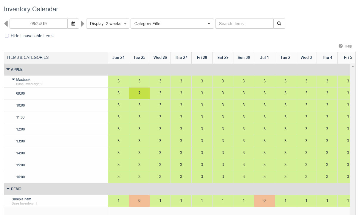Click the 09:00 Tue 25 cell showing 2
The image size is (358, 215).
(x=139, y=93)
